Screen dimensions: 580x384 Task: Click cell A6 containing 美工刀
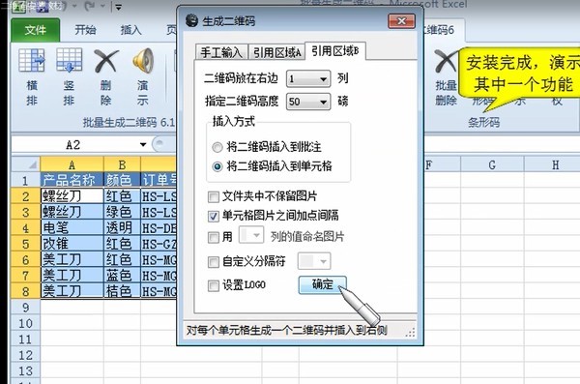tap(72, 259)
